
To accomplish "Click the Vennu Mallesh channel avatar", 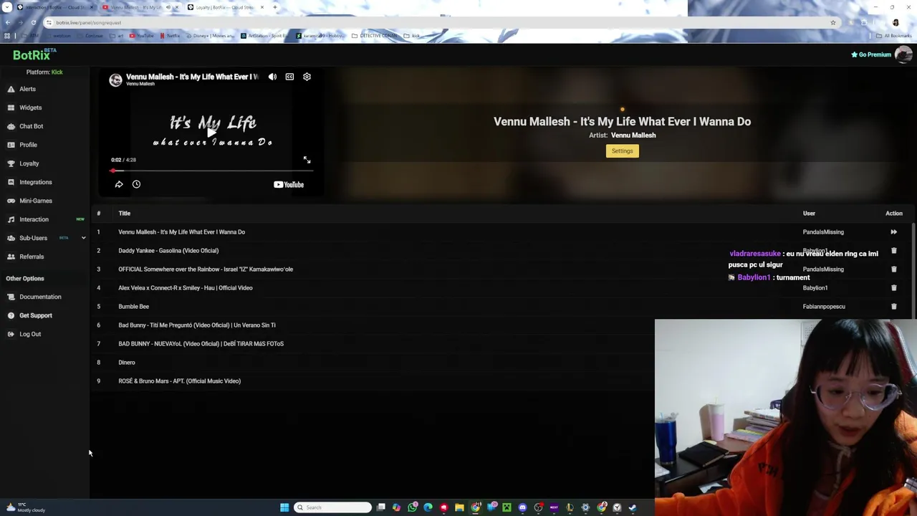I will (115, 80).
